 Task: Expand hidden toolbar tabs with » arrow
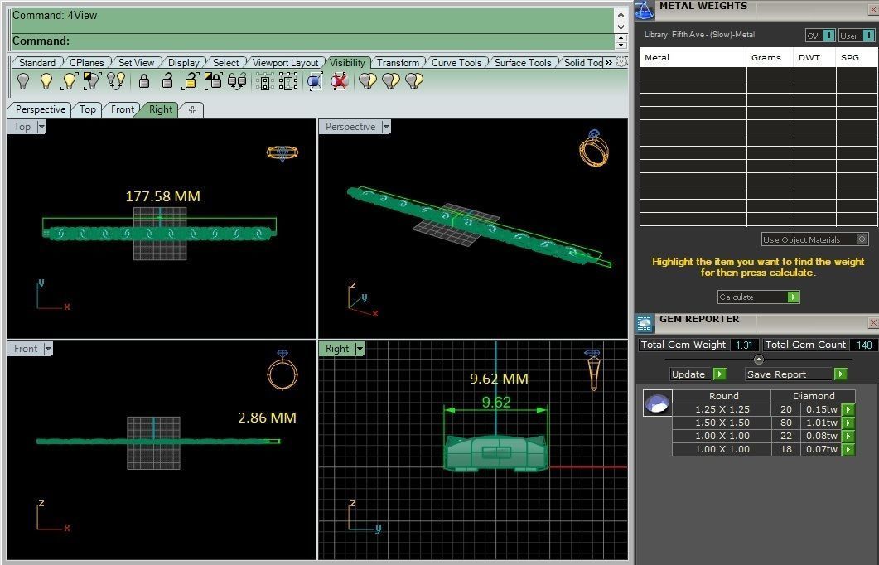coord(609,62)
